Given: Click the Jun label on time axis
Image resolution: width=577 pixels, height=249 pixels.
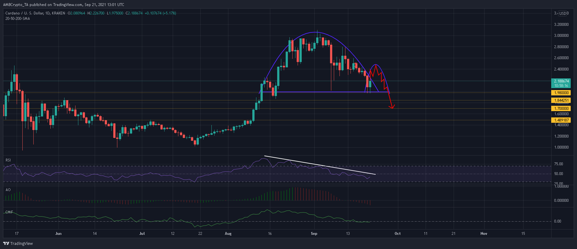Looking at the screenshot, I should tap(58, 234).
